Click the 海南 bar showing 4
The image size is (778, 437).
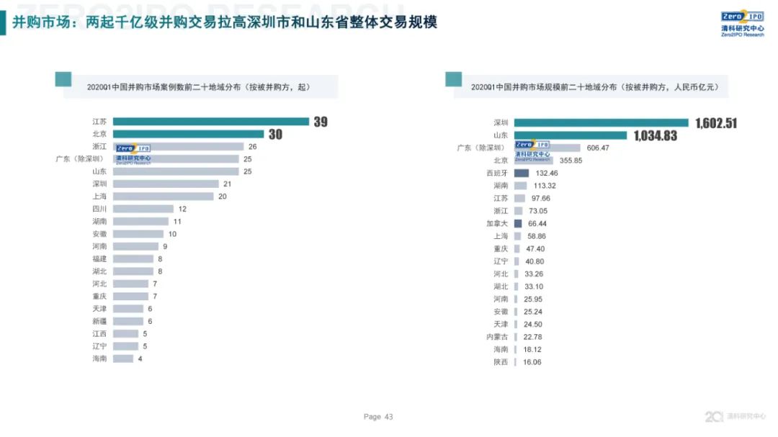[122, 359]
